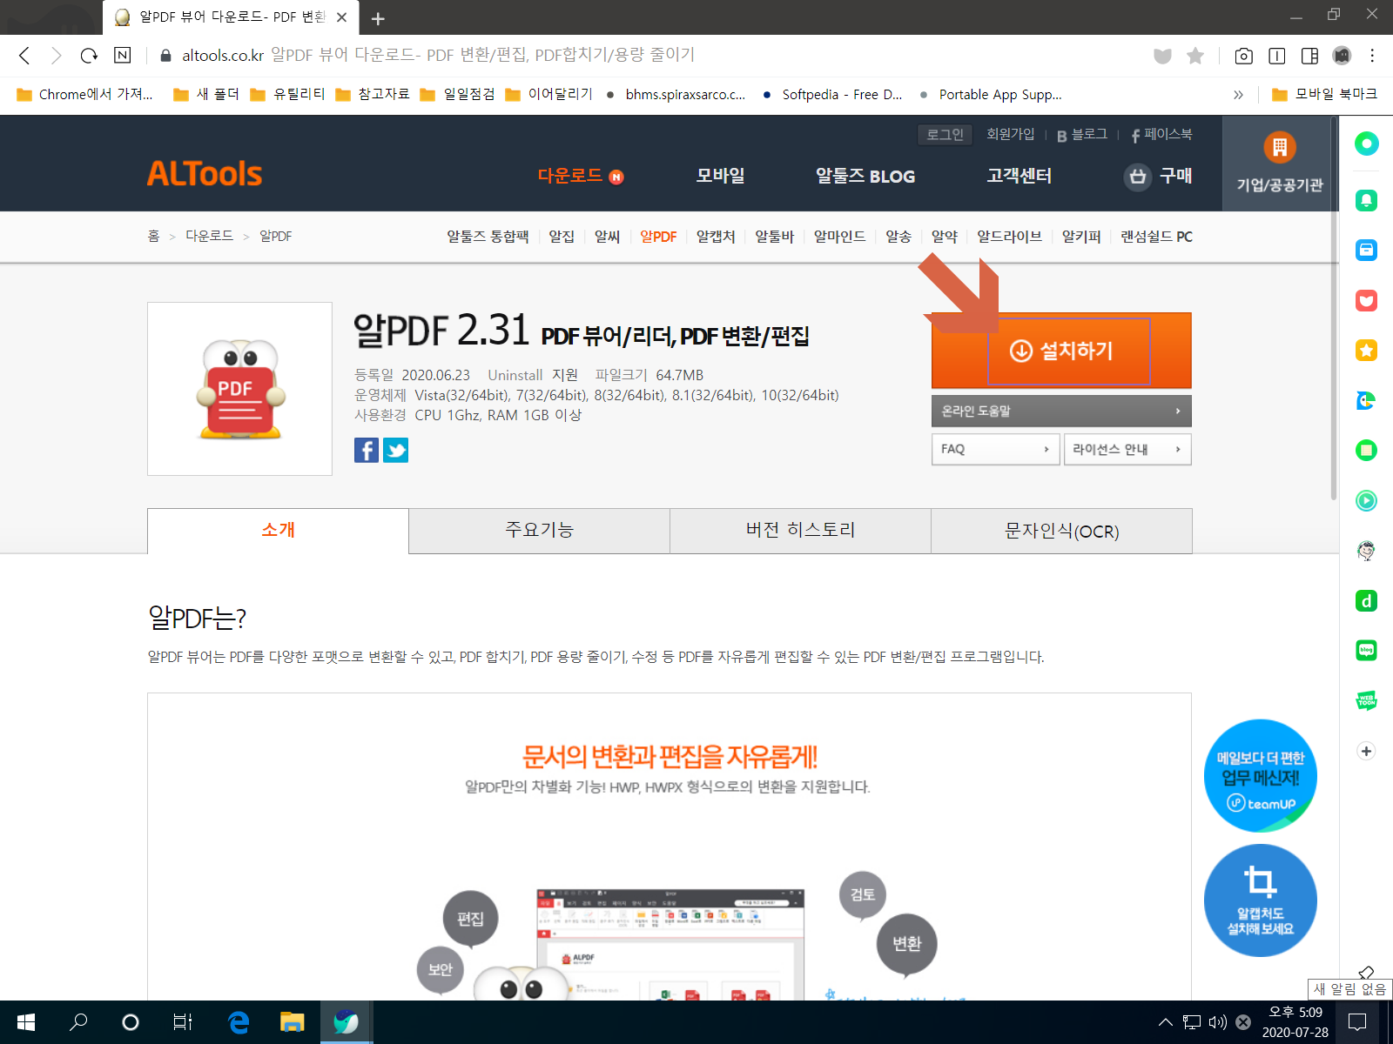Viewport: 1393px width, 1044px height.
Task: Open the taskbar Task View button
Action: pyautogui.click(x=183, y=1022)
